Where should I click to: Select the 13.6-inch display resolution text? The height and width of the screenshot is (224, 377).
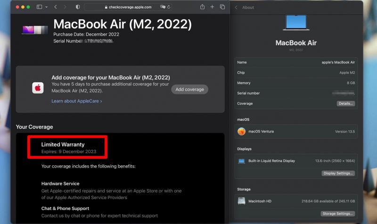pyautogui.click(x=335, y=161)
